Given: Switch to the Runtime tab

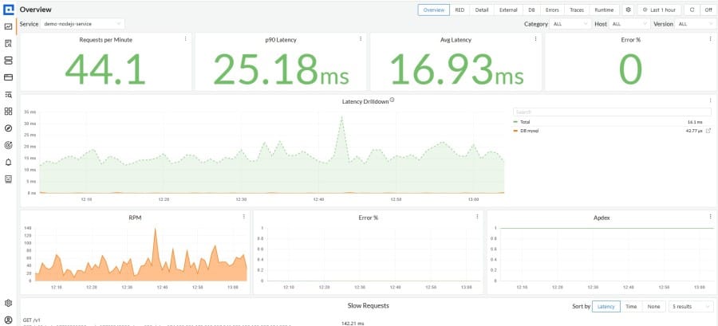Looking at the screenshot, I should click(604, 10).
